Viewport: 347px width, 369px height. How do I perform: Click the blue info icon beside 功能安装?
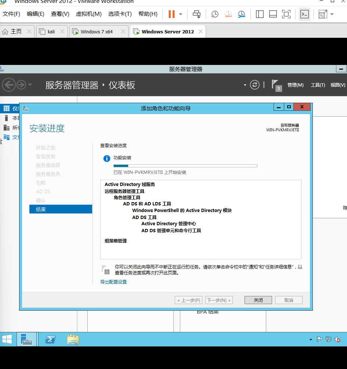coord(107,158)
